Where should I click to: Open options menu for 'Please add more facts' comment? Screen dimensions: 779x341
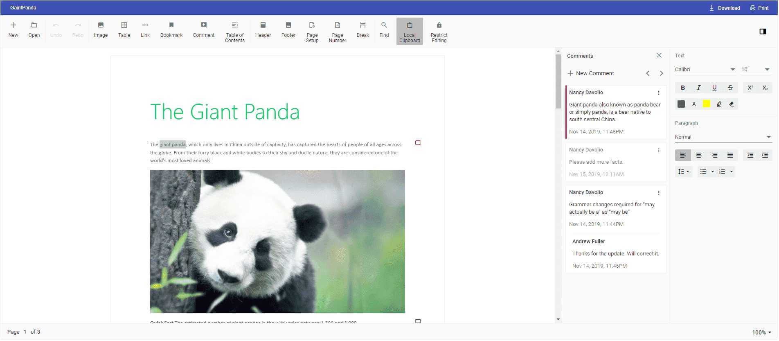(659, 150)
